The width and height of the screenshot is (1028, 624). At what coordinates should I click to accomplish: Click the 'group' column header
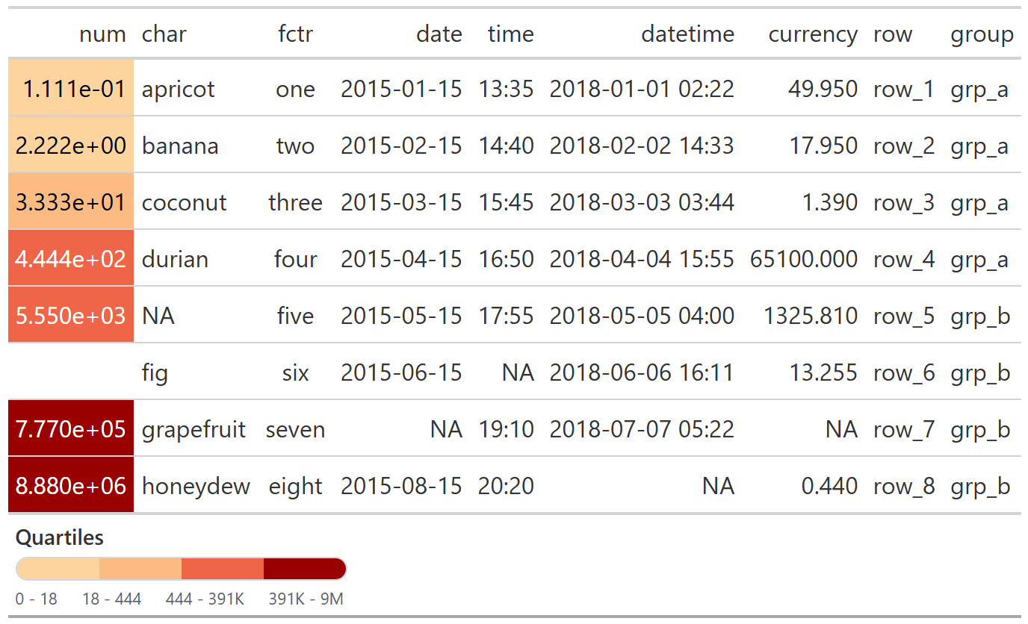[x=982, y=34]
